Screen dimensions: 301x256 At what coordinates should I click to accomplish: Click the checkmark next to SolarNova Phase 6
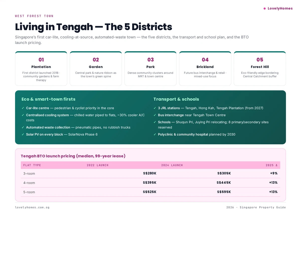pos(23,134)
